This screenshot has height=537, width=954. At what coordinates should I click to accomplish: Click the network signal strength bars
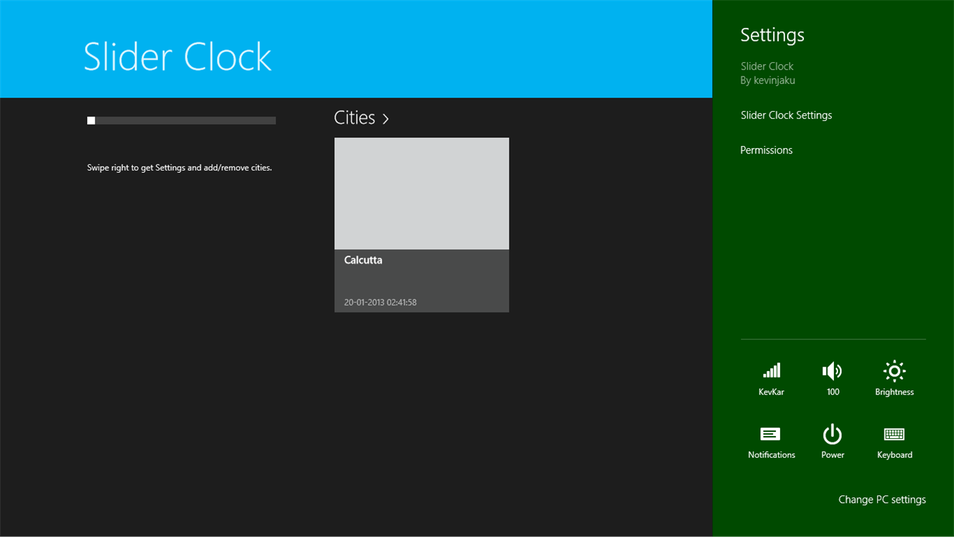pyautogui.click(x=771, y=371)
